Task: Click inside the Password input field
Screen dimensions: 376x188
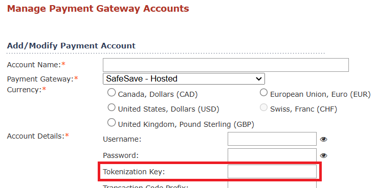Action: [x=272, y=155]
